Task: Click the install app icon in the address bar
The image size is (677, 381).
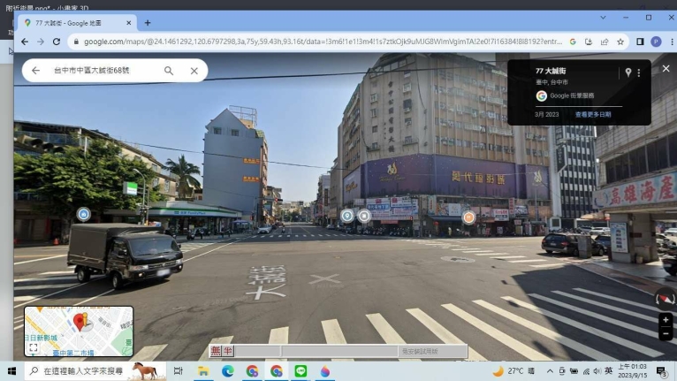Action: point(589,42)
